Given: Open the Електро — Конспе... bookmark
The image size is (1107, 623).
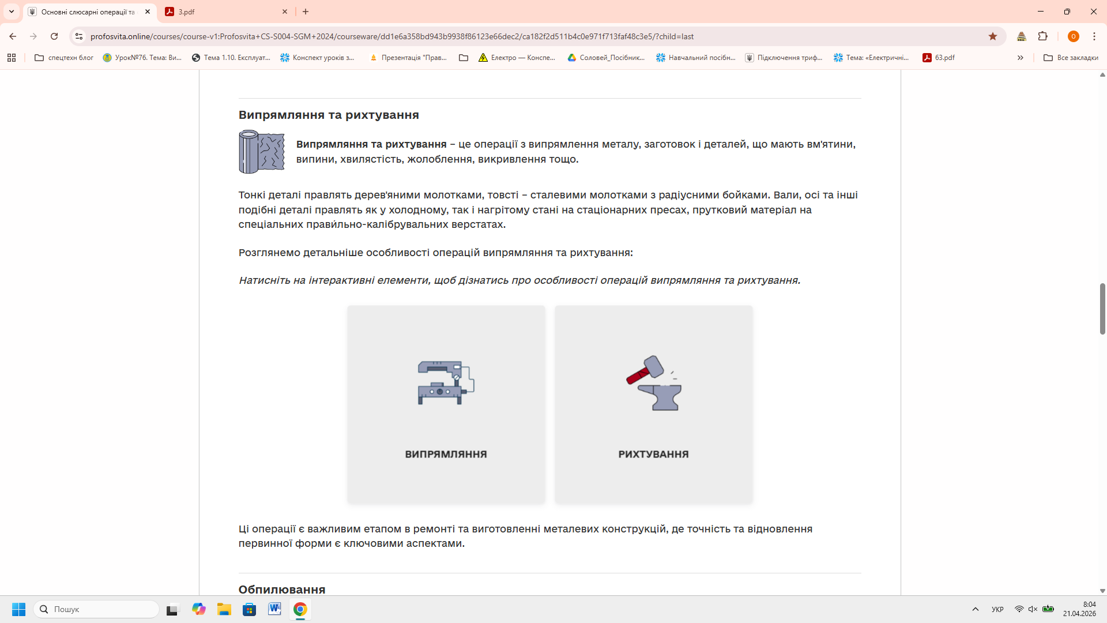Looking at the screenshot, I should [517, 58].
